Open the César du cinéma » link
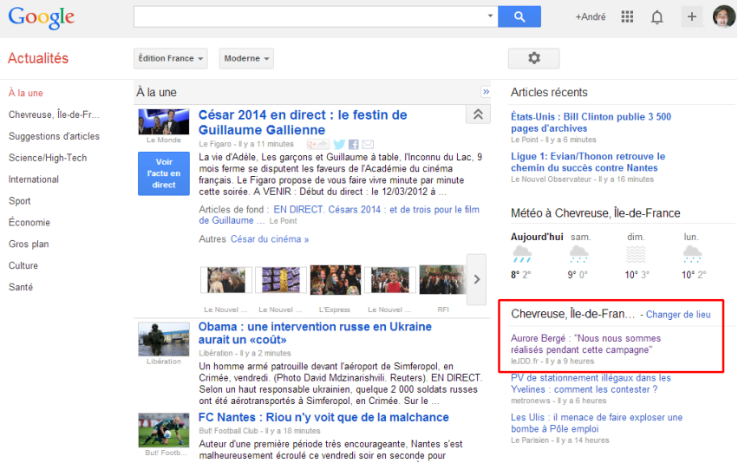738x463 pixels. [x=270, y=239]
